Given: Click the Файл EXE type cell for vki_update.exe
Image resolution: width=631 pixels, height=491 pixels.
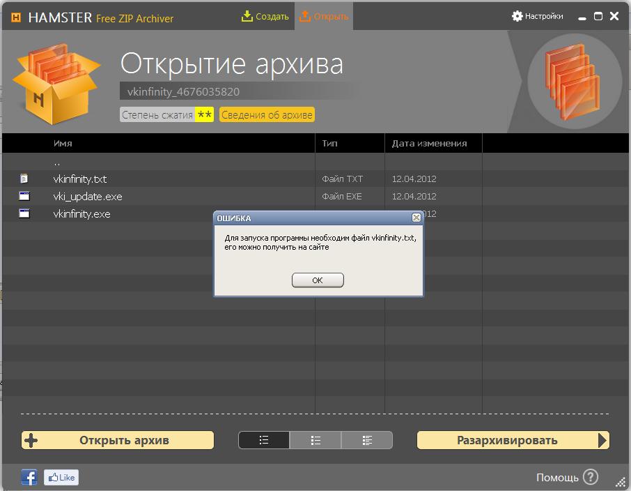Looking at the screenshot, I should point(342,196).
